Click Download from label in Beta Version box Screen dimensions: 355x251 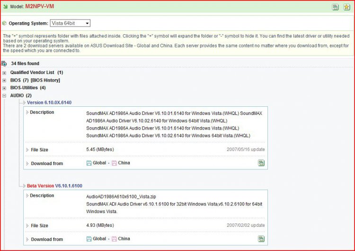[x=47, y=240]
